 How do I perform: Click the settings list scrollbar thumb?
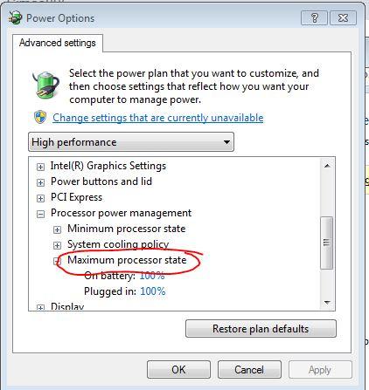point(326,243)
